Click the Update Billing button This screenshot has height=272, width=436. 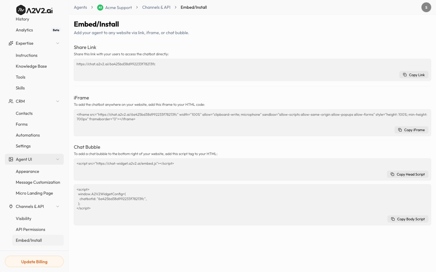tap(34, 261)
